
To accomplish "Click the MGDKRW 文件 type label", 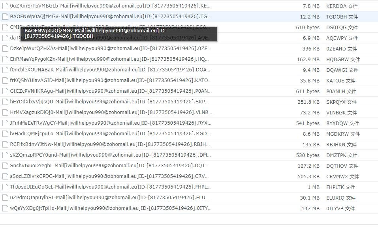I will [343, 134].
